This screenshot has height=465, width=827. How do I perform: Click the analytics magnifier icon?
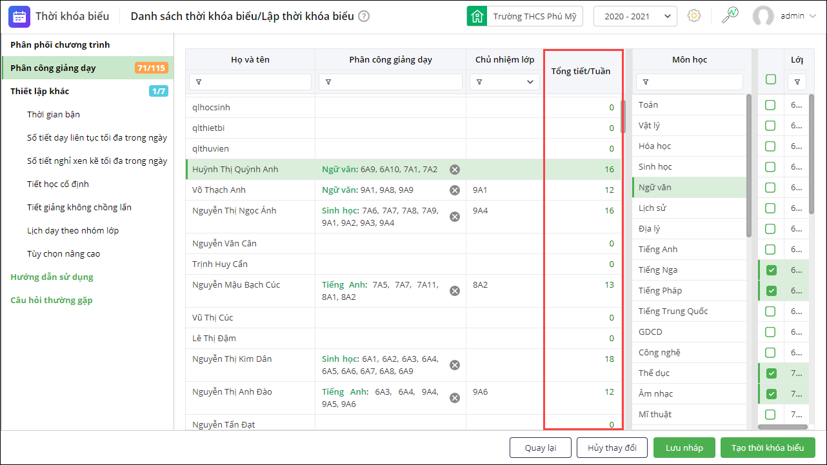click(x=730, y=15)
